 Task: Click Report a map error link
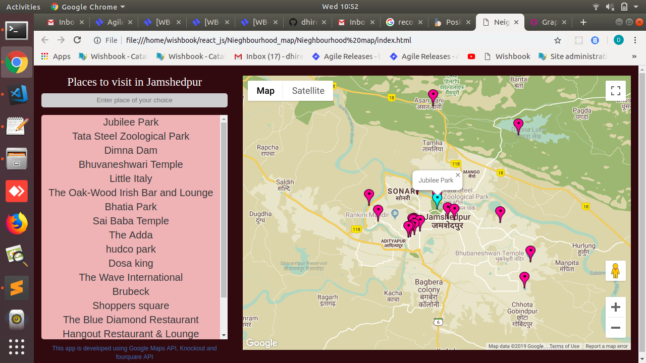pos(607,346)
